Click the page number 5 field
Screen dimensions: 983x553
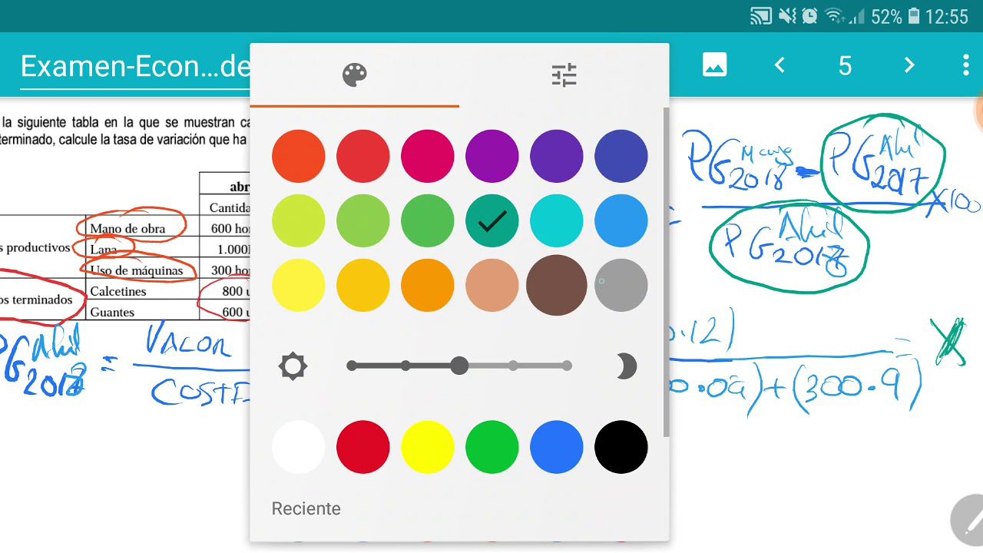845,66
